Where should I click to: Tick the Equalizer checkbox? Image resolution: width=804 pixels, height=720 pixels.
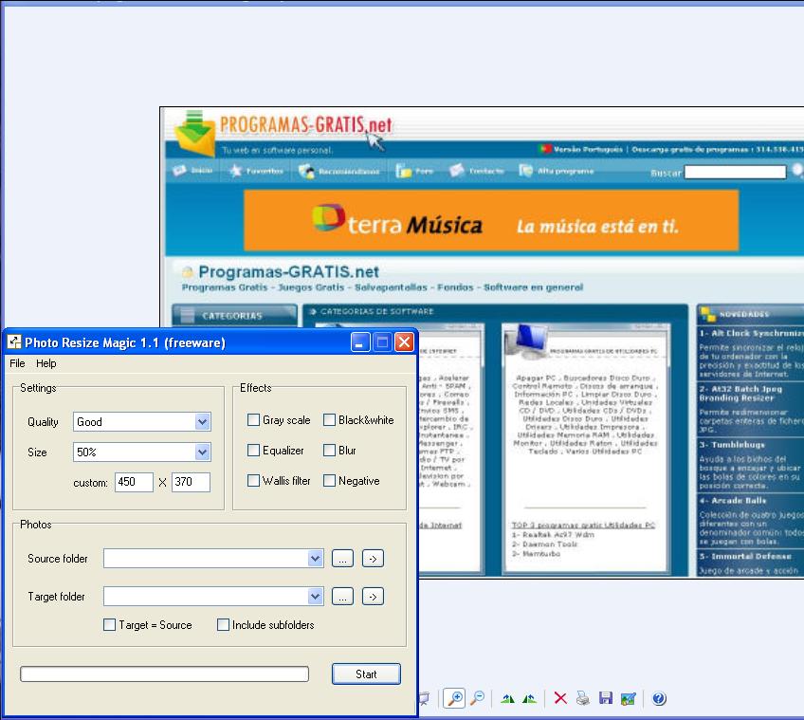pyautogui.click(x=253, y=451)
